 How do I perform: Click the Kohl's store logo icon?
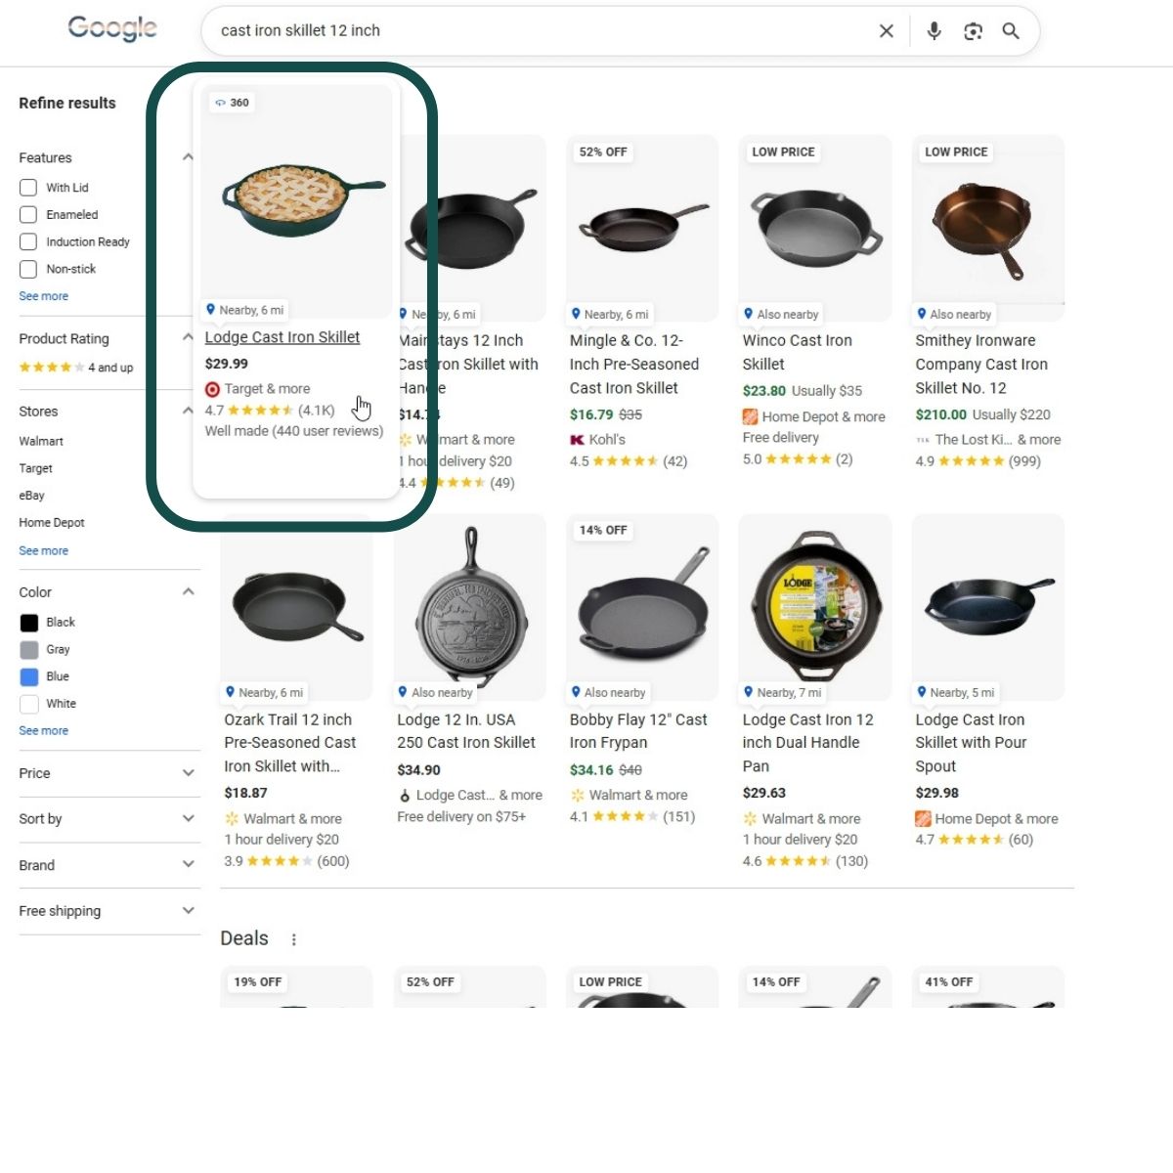pos(577,440)
